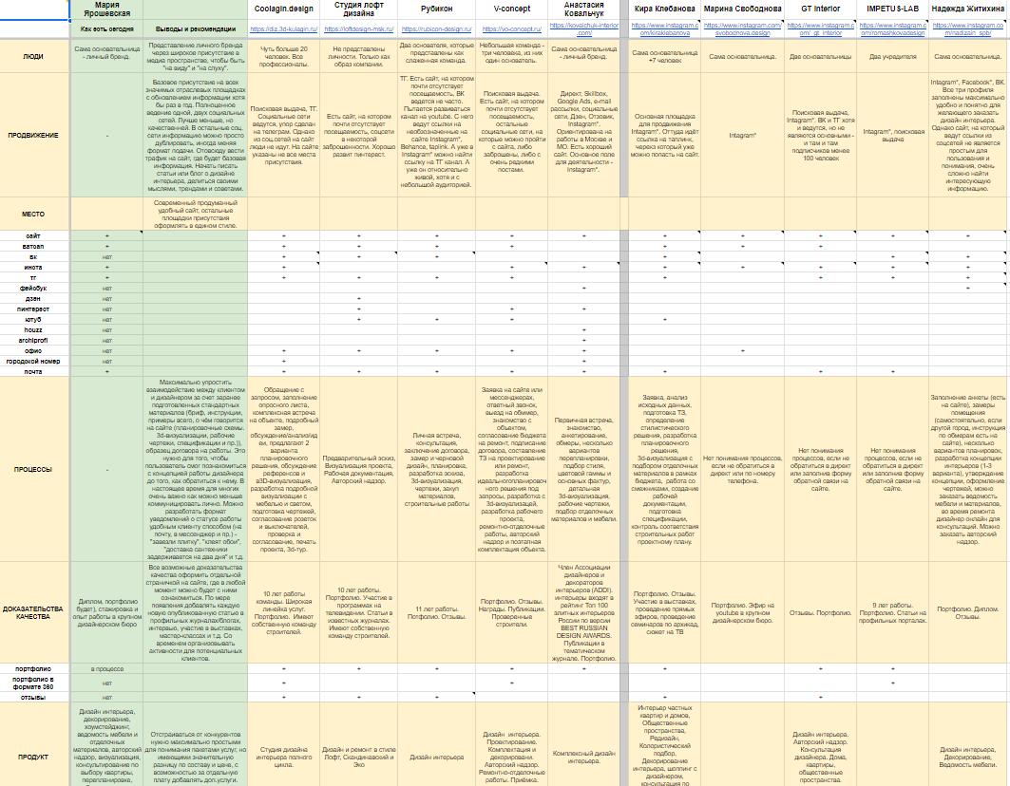This screenshot has height=786, width=1010.
Task: Click the 'пинтерест' row label
Action: click(33, 309)
